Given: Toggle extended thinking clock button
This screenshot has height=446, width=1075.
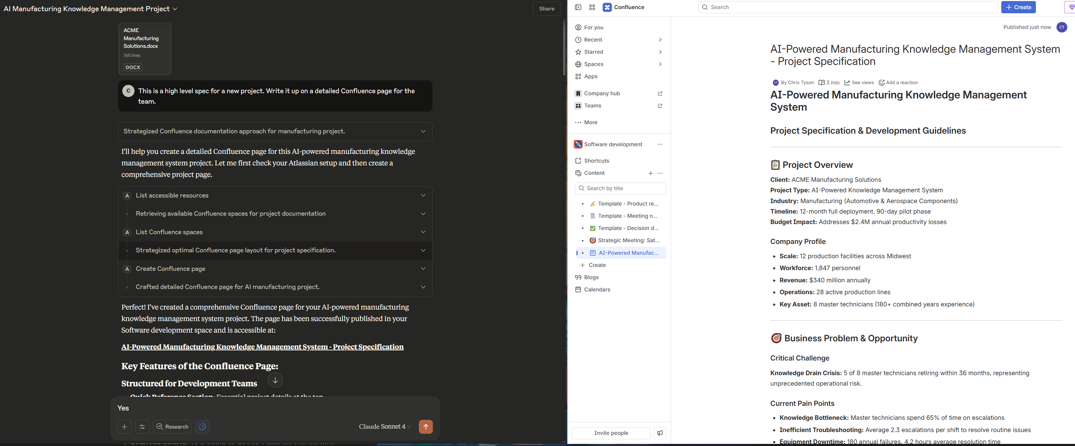Looking at the screenshot, I should pos(202,426).
